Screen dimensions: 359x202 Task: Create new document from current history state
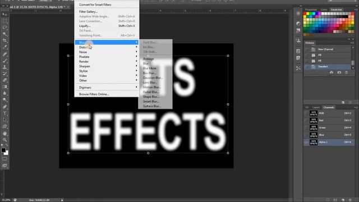coord(332,72)
